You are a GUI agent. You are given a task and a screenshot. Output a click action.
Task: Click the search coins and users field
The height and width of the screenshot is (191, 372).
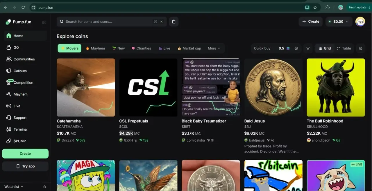pyautogui.click(x=112, y=21)
